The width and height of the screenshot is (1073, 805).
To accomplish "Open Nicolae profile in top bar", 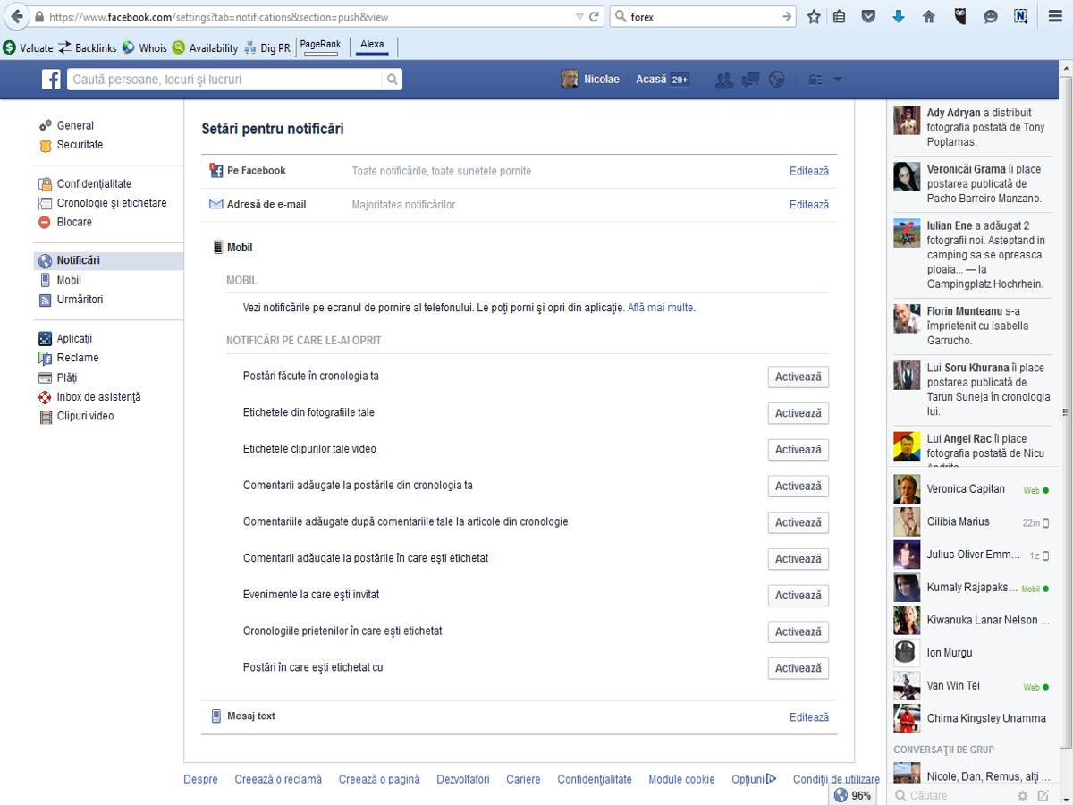I will 590,80.
